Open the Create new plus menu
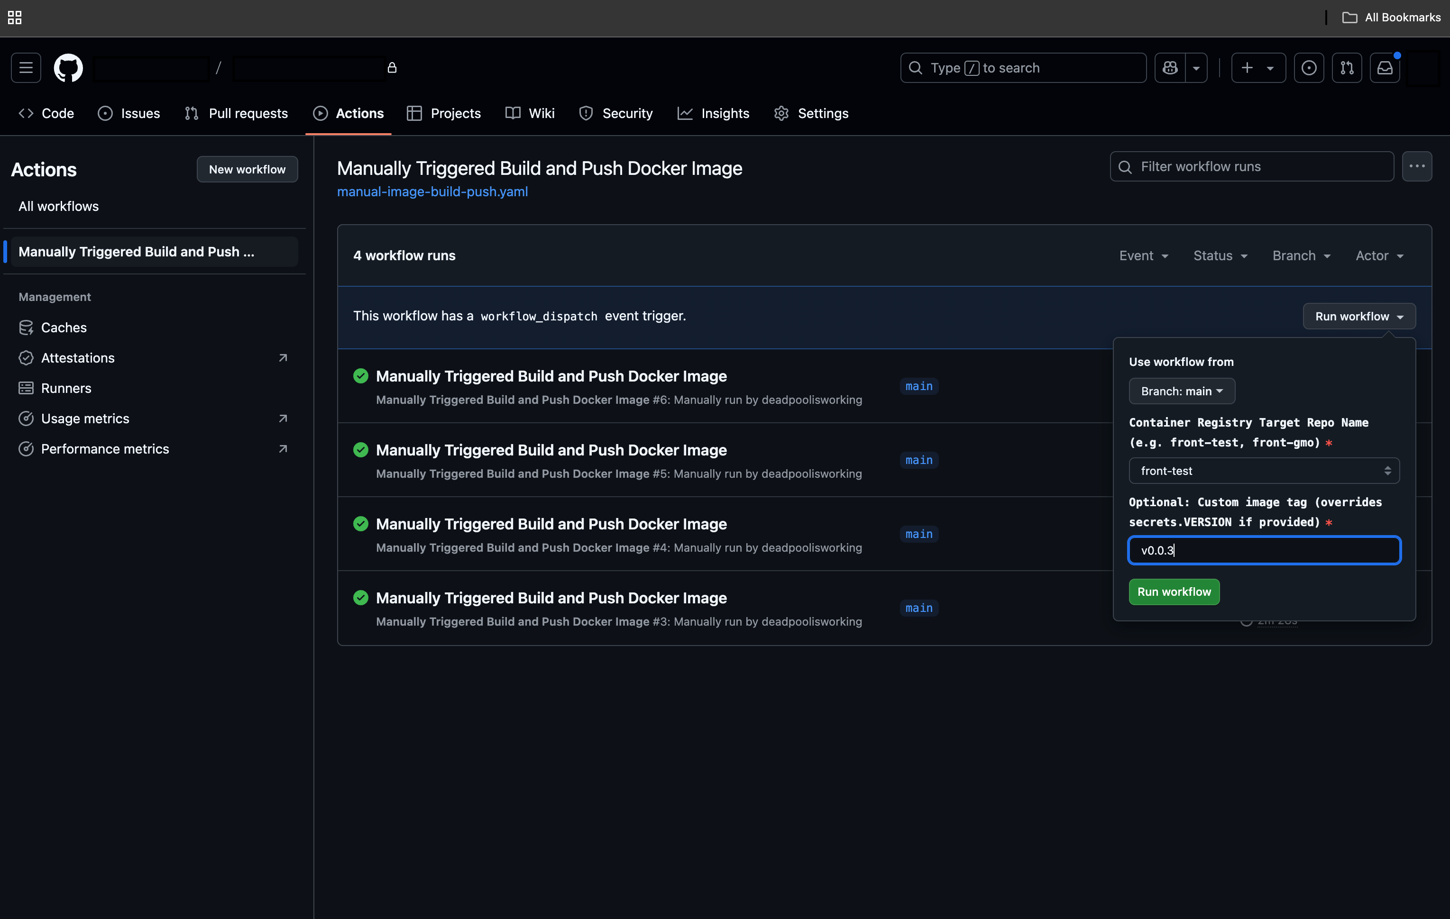This screenshot has height=919, width=1450. (1258, 67)
